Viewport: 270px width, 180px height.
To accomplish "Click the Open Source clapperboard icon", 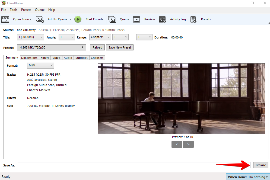I will coord(5,19).
